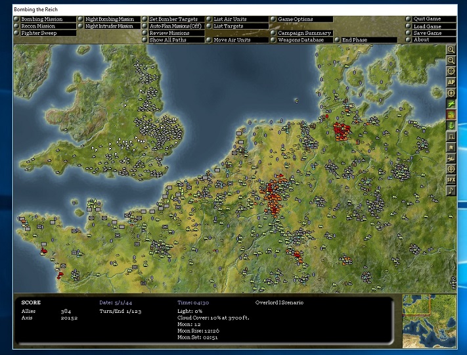Click the round bullet beside List Air Units
Image resolution: width=467 pixels, height=355 pixels.
click(209, 19)
